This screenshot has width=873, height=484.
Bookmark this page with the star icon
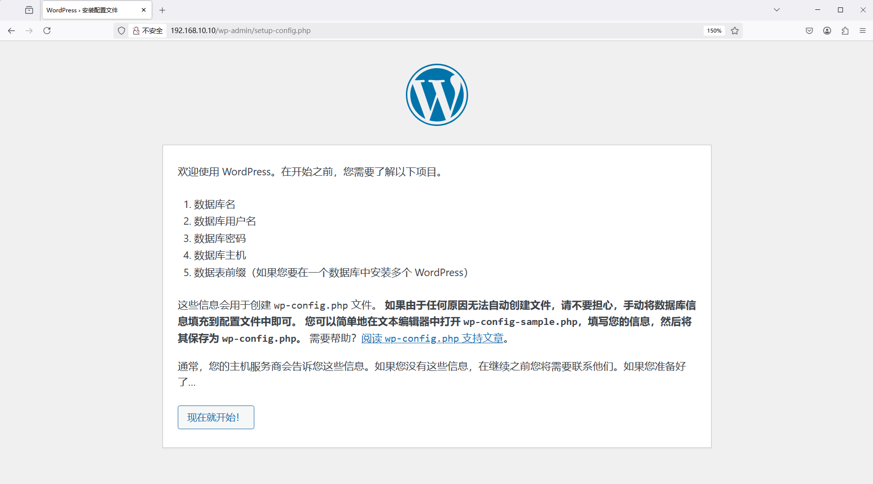(735, 31)
